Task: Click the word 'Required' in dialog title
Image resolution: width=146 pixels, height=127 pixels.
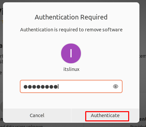Action: click(94, 17)
